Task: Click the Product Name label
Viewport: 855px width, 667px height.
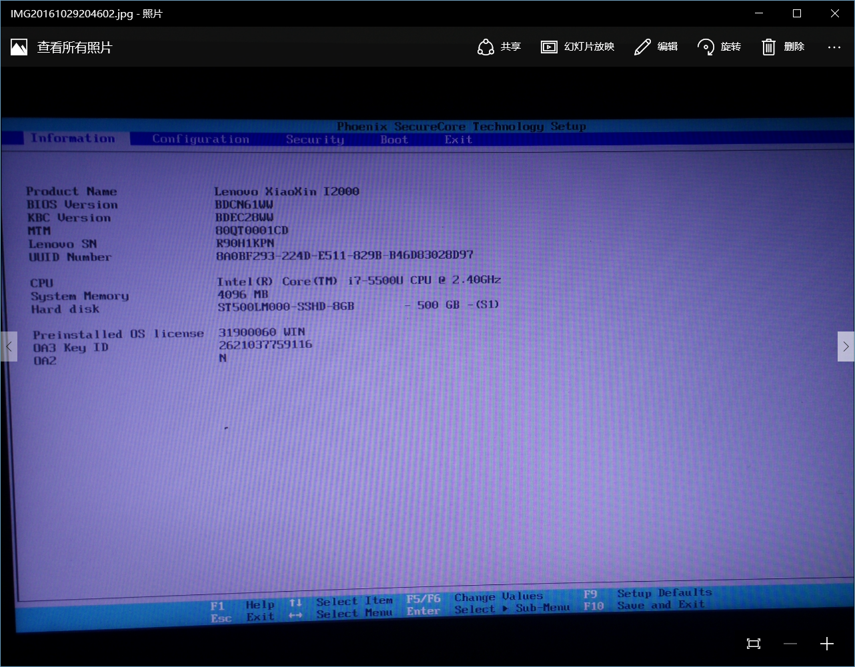Action: pos(71,191)
